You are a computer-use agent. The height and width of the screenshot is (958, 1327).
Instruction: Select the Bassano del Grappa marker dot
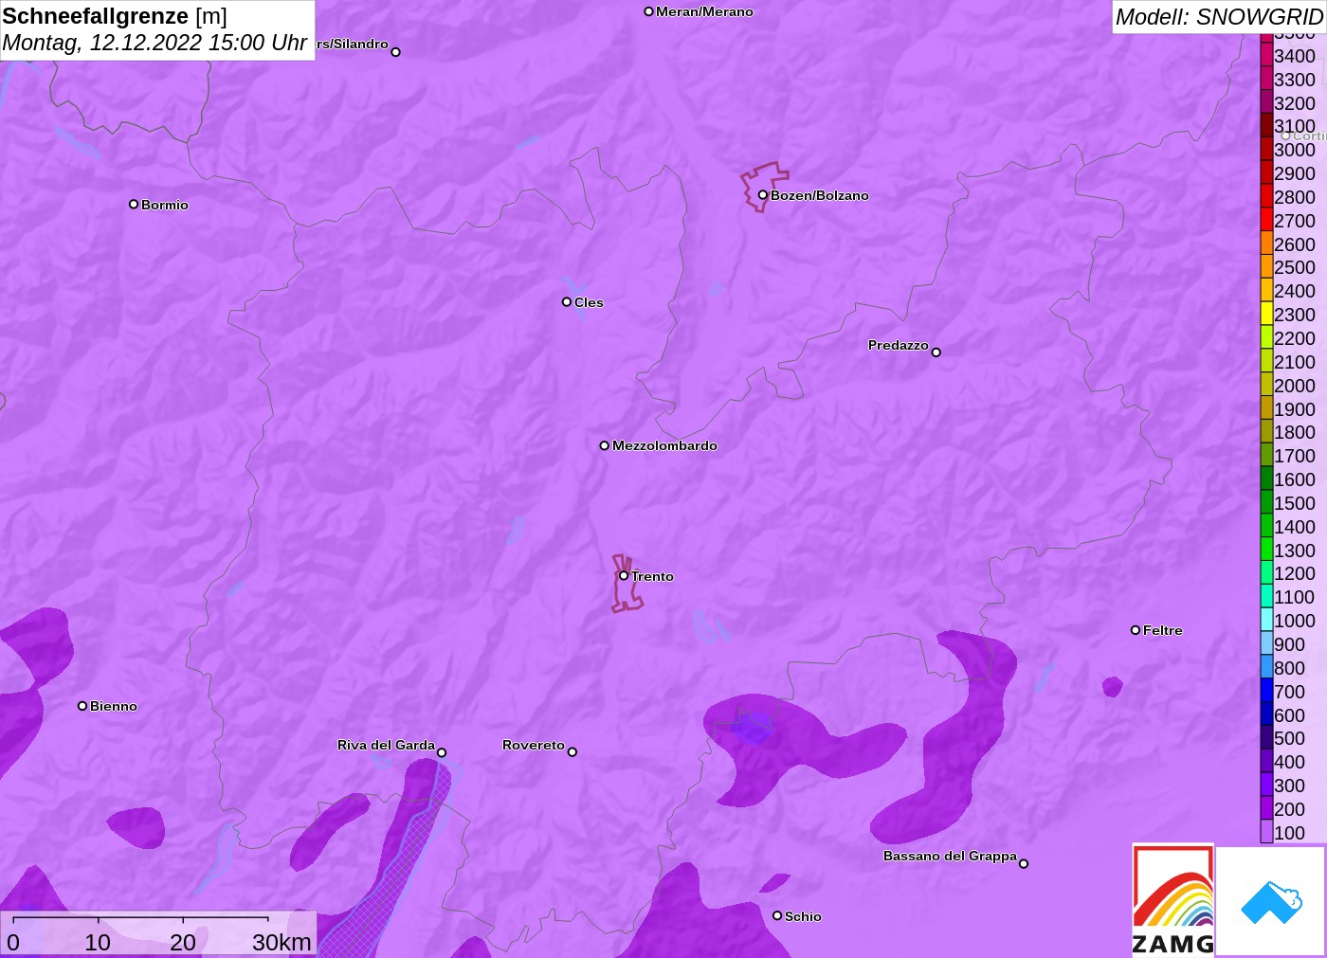[x=1024, y=863]
